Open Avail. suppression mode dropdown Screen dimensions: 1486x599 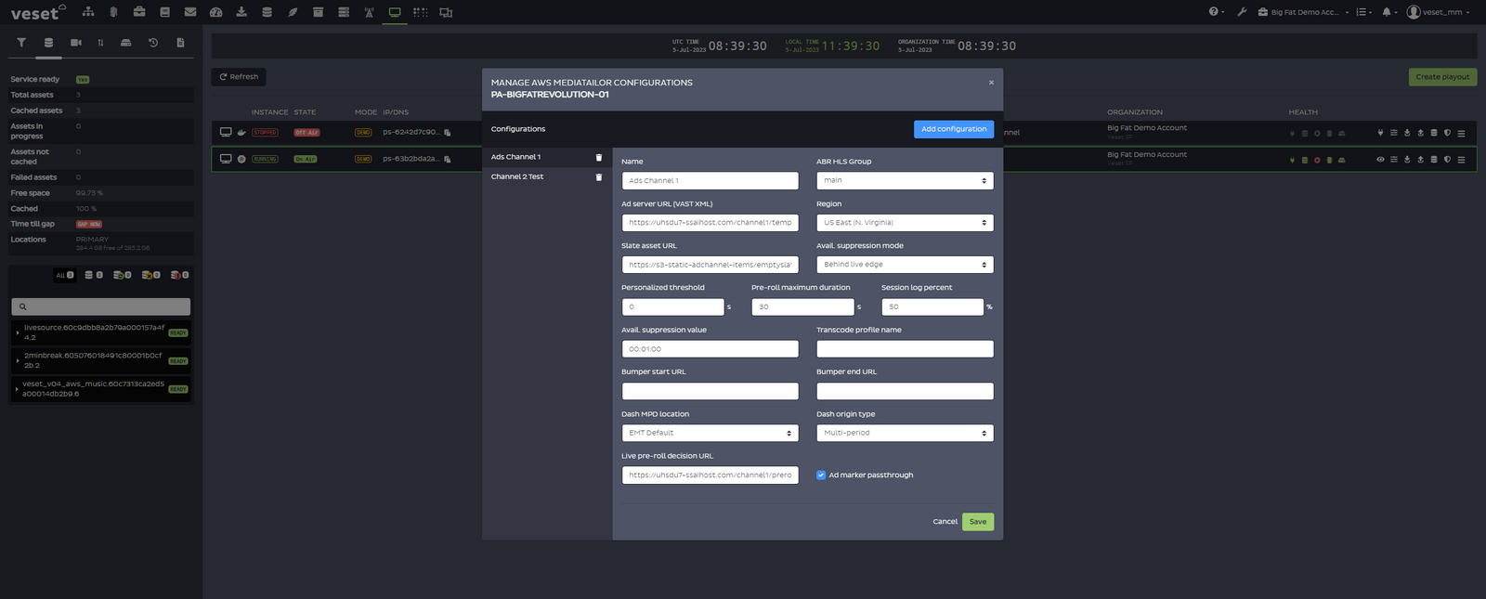pyautogui.click(x=905, y=265)
